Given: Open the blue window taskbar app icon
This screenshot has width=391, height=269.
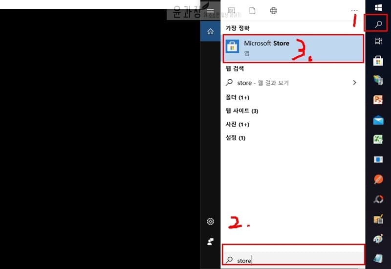Looking at the screenshot, I should (378, 159).
